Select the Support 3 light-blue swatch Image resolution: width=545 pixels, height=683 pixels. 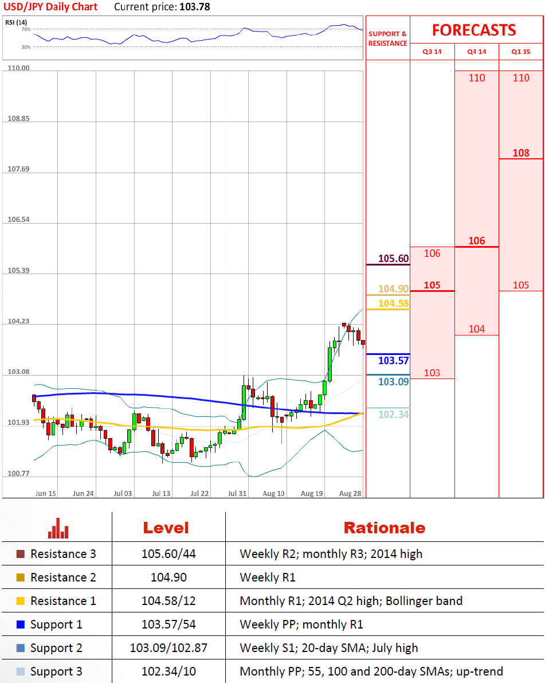point(21,672)
